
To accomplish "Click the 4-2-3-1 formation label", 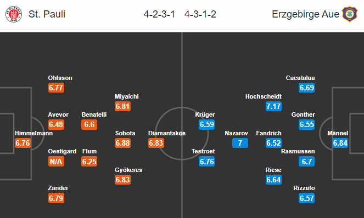I will pyautogui.click(x=159, y=14).
